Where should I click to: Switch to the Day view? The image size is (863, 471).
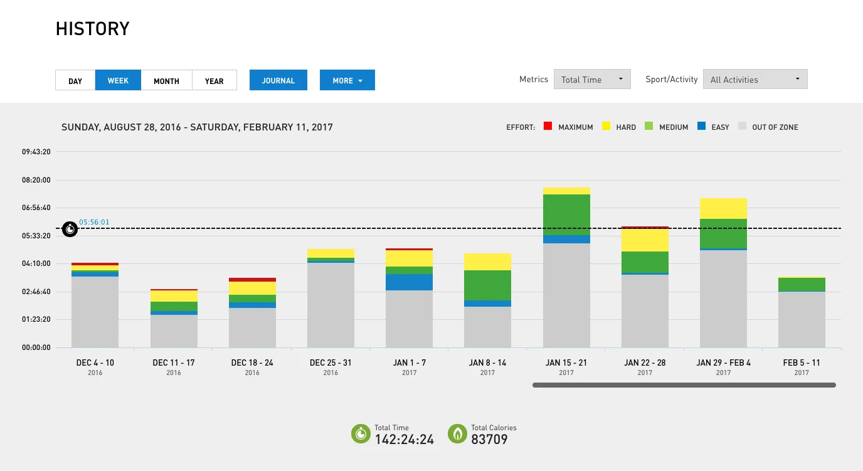coord(75,80)
